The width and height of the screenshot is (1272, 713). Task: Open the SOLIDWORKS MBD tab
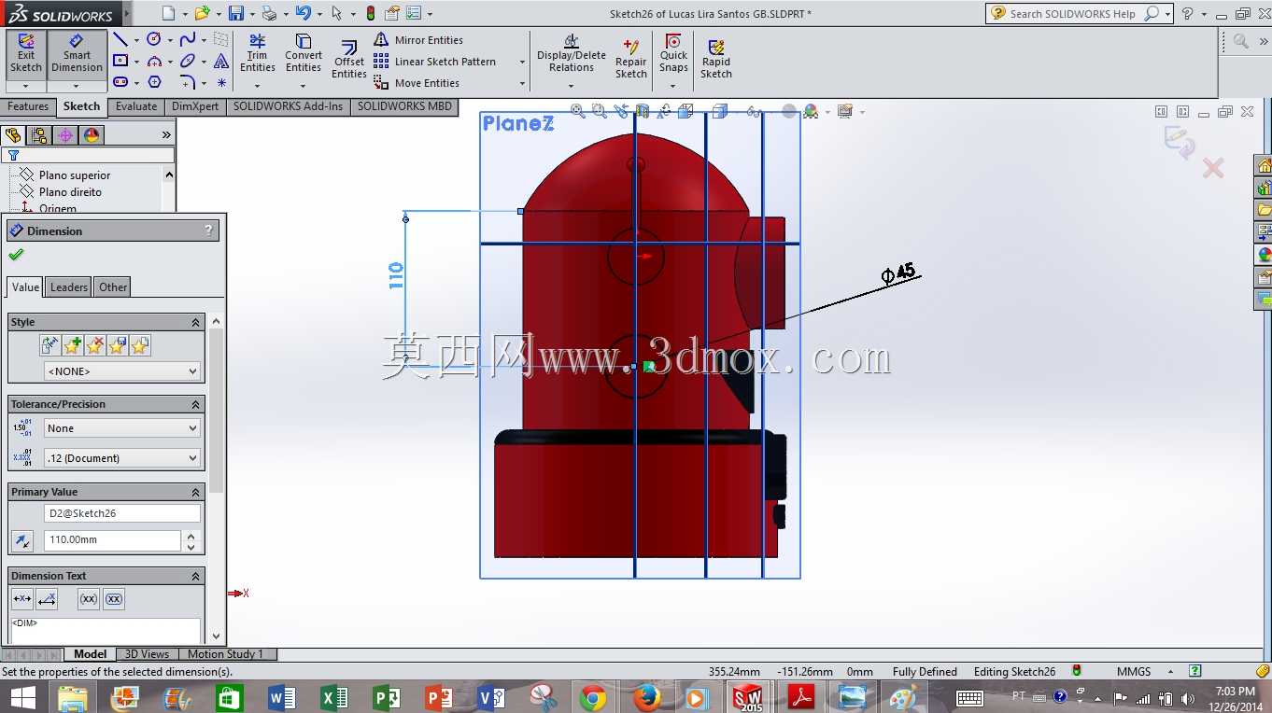click(x=404, y=106)
